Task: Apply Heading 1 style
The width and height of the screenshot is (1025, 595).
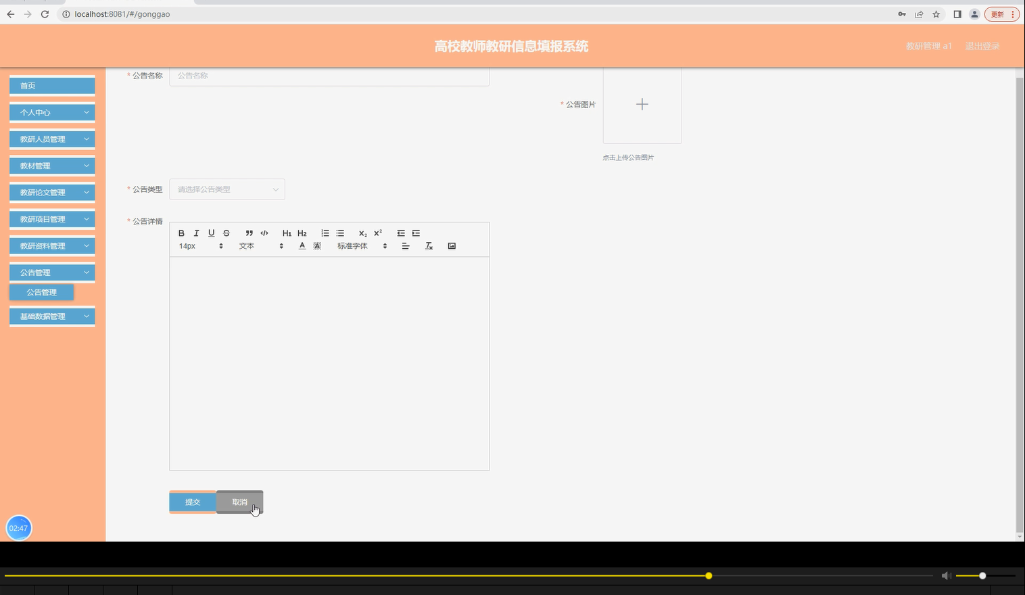Action: [x=287, y=233]
